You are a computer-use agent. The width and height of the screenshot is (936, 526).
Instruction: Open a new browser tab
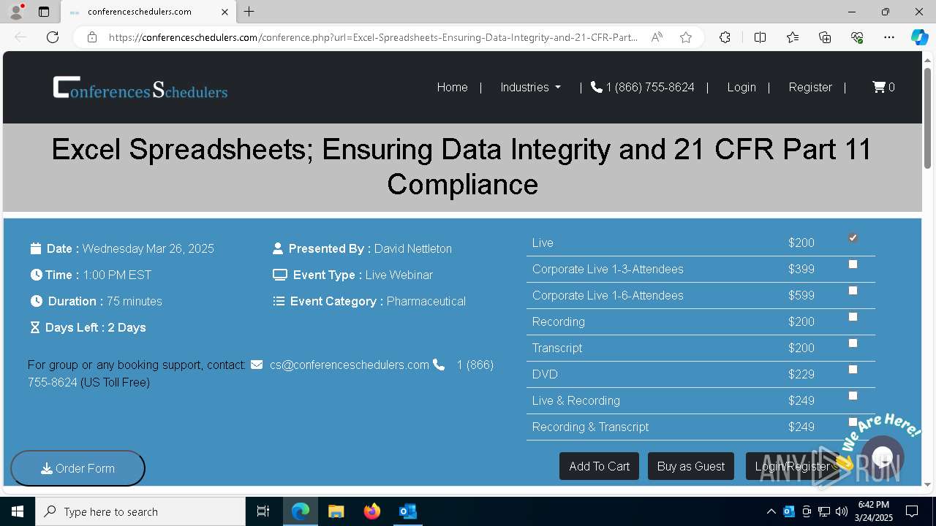click(x=249, y=12)
